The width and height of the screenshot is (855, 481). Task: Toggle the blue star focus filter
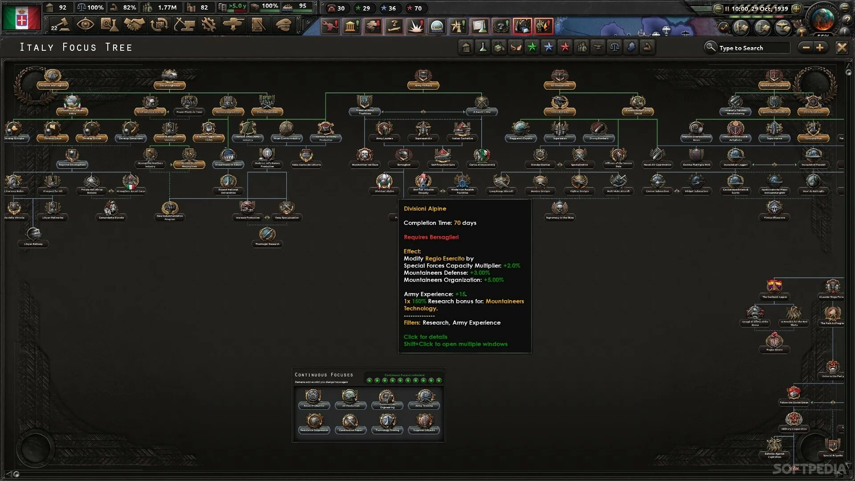pos(548,47)
